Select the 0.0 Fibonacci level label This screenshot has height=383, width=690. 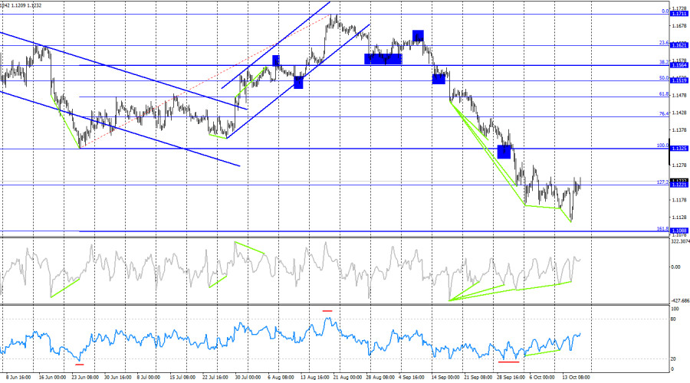(x=665, y=11)
